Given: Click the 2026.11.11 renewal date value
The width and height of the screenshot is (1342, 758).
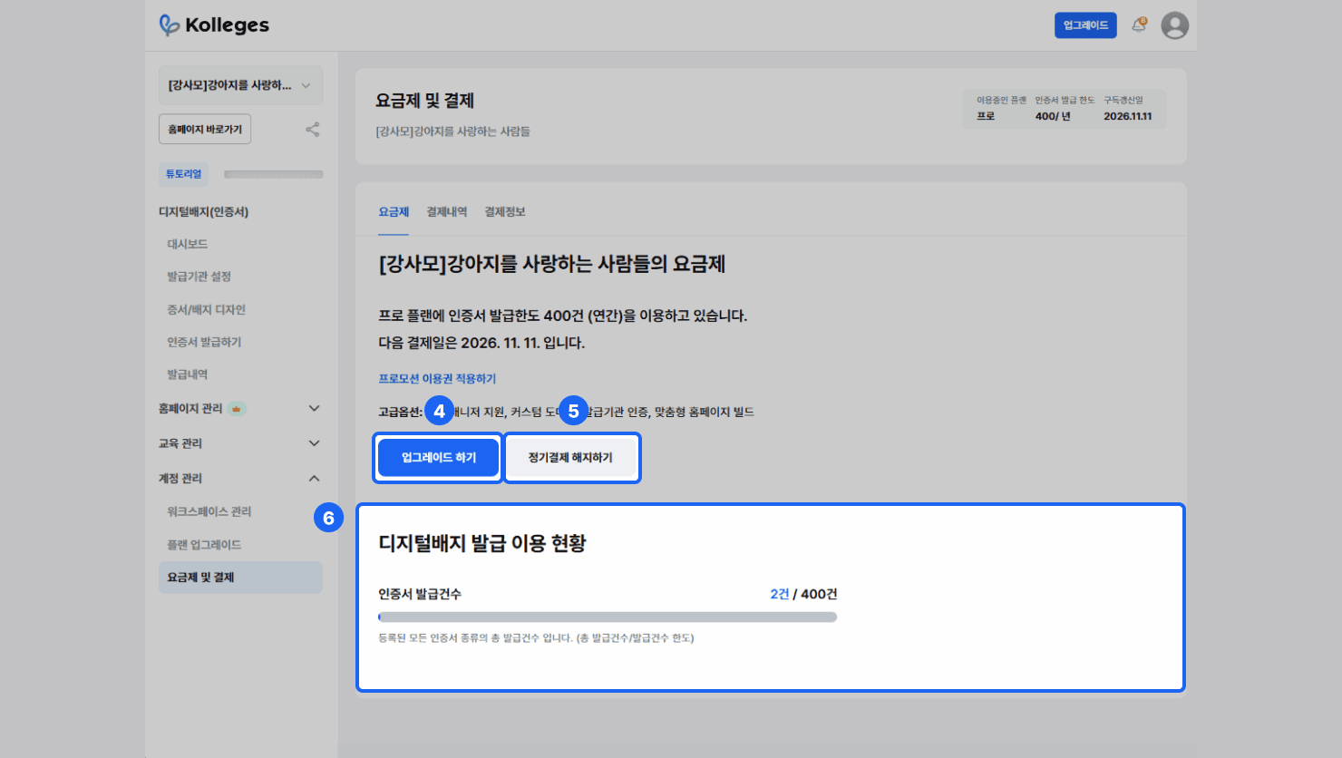Looking at the screenshot, I should [1128, 116].
